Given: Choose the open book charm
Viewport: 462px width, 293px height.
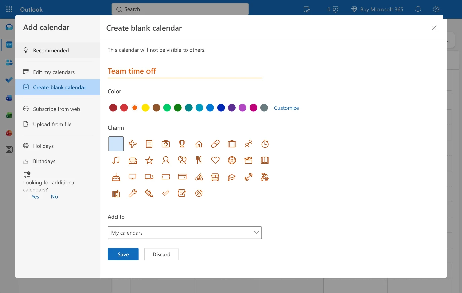Looking at the screenshot, I should click(x=265, y=160).
